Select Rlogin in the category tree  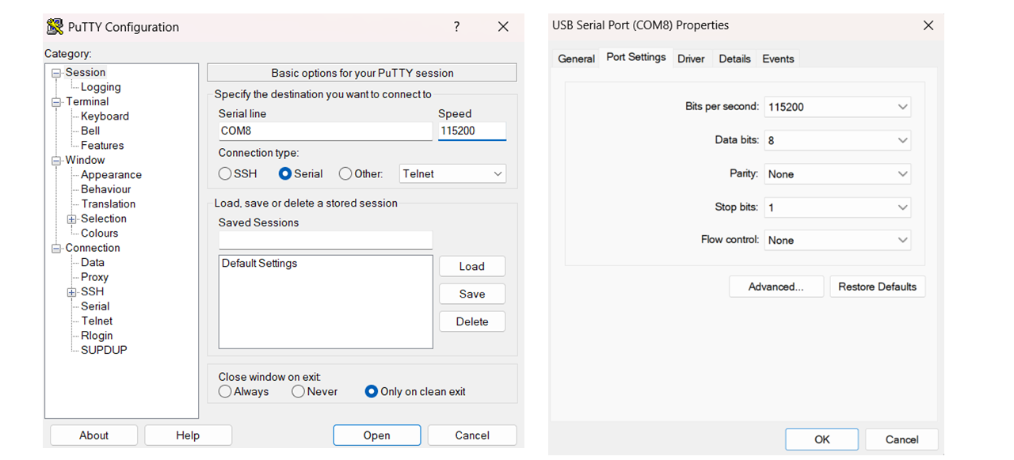[97, 336]
